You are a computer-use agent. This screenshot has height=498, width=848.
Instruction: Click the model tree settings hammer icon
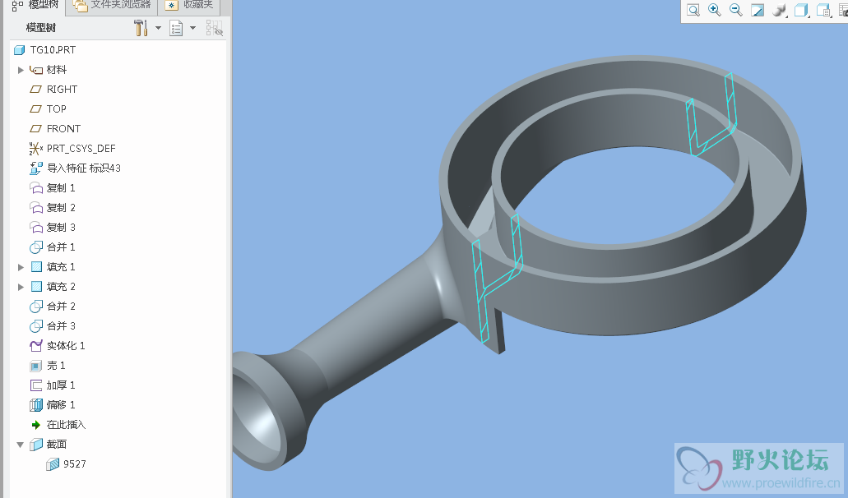tap(141, 28)
